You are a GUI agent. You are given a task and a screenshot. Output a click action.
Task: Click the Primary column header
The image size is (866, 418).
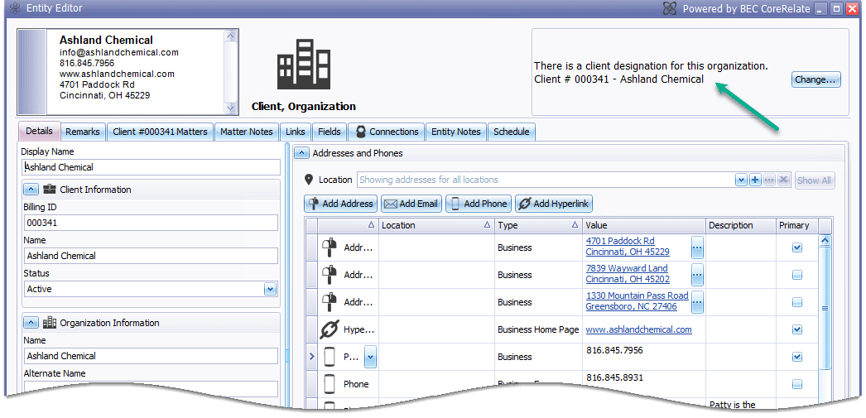point(797,225)
